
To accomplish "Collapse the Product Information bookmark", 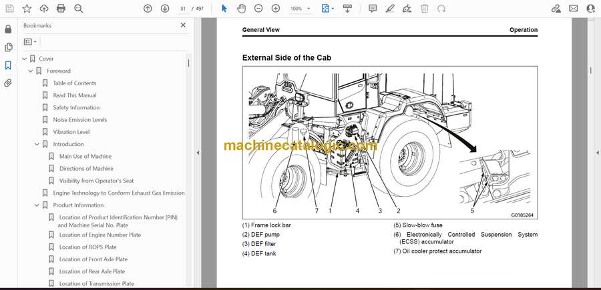I will tap(37, 205).
